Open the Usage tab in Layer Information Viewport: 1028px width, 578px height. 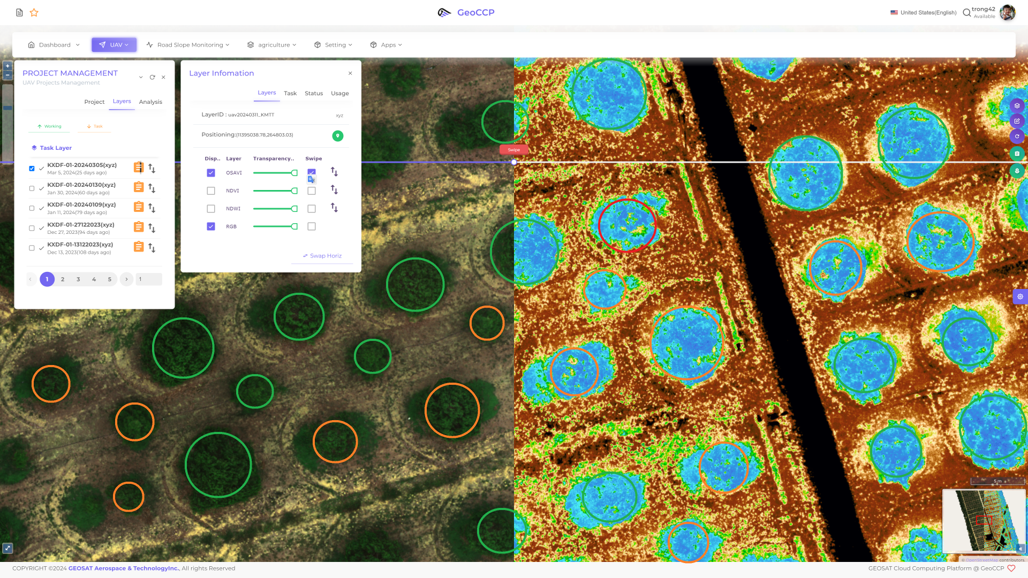pos(339,93)
